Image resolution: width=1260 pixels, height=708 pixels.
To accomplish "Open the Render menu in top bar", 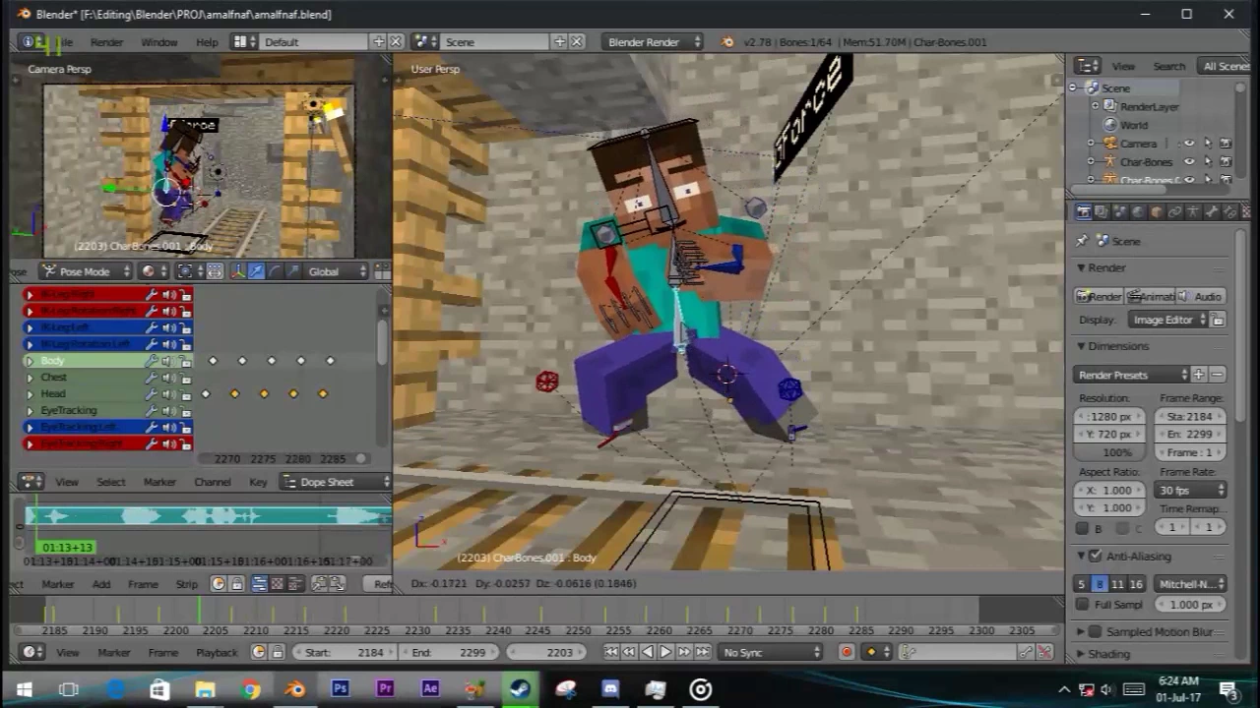I will click(106, 42).
